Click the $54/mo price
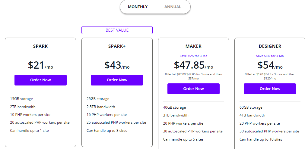305x149 pixels. point(270,65)
